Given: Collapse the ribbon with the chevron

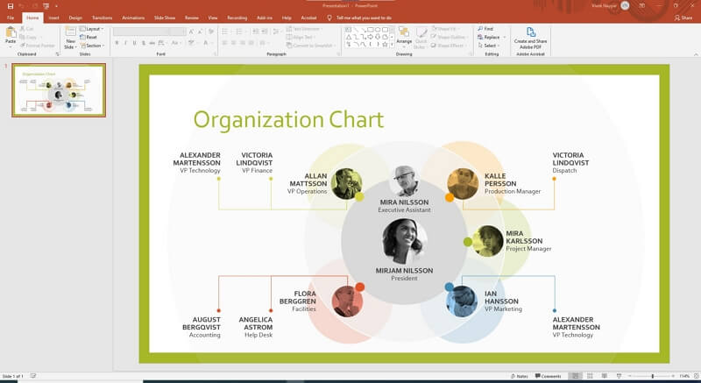Looking at the screenshot, I should [x=696, y=54].
